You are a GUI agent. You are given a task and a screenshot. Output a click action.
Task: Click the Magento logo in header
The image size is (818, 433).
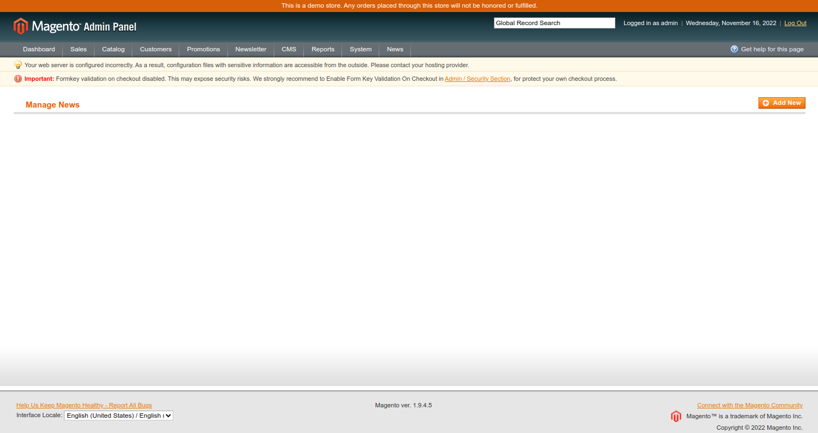pos(75,26)
